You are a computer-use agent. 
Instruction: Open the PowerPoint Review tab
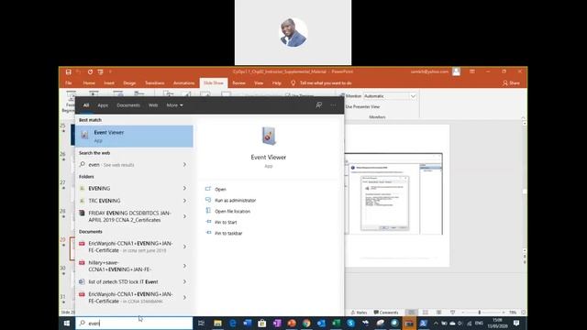(x=238, y=83)
